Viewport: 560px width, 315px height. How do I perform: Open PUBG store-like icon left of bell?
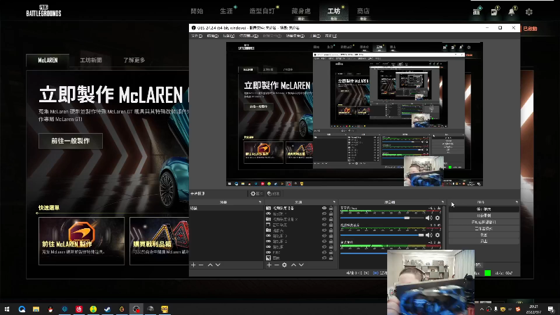(x=494, y=11)
